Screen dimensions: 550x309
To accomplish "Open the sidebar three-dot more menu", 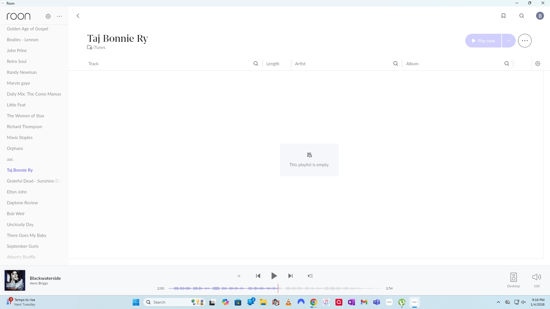I will pyautogui.click(x=59, y=16).
